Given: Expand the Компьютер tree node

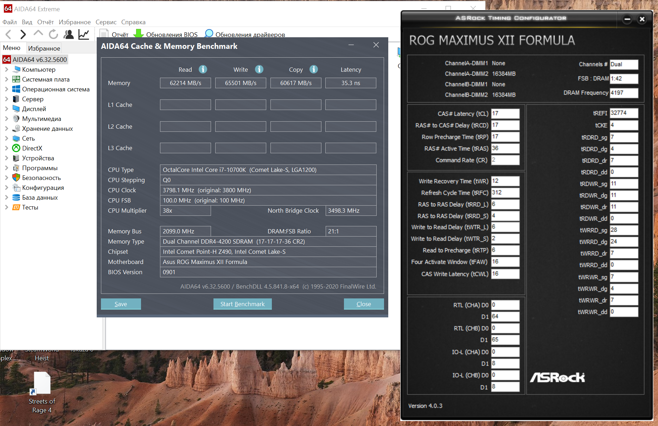Looking at the screenshot, I should [x=7, y=70].
